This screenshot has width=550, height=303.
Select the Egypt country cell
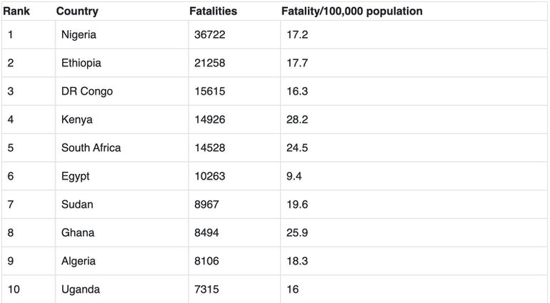tap(75, 176)
